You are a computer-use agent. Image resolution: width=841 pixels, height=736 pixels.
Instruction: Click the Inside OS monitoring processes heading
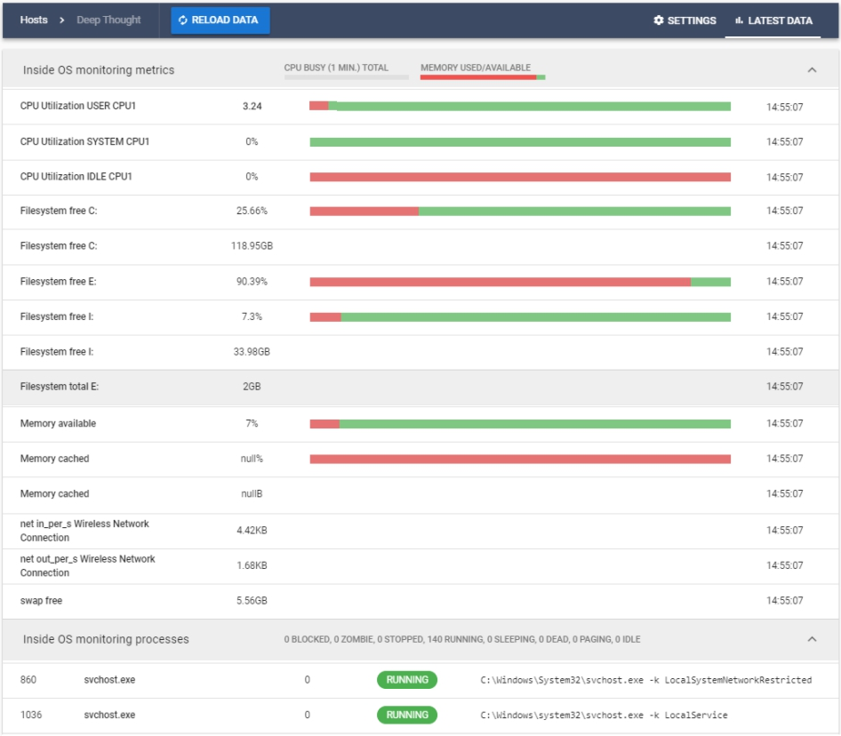coord(106,639)
